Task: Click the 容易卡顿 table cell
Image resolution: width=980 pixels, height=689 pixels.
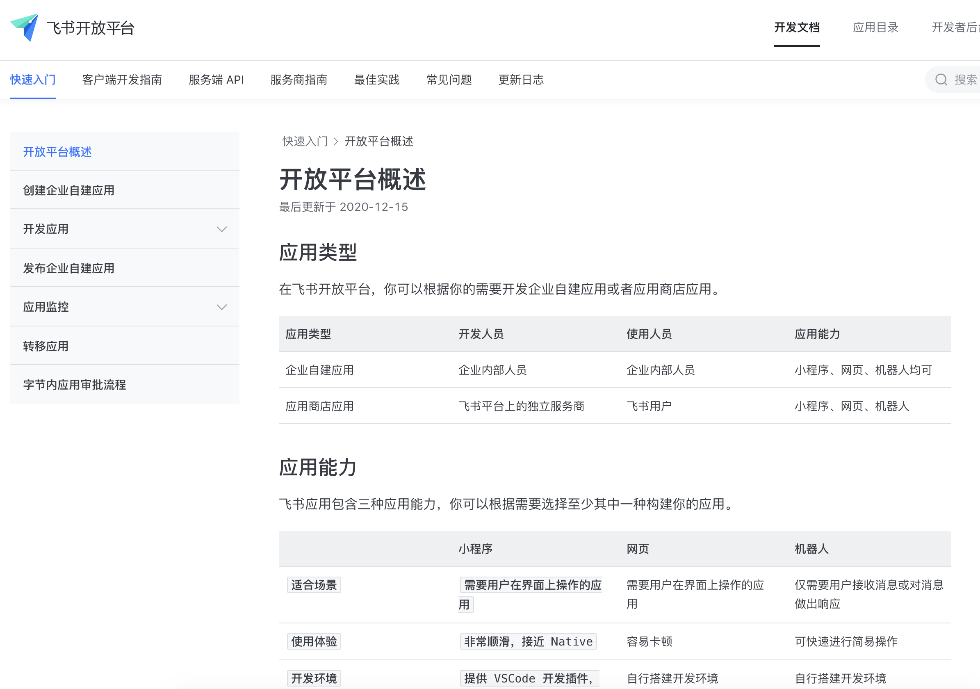Action: click(x=649, y=641)
